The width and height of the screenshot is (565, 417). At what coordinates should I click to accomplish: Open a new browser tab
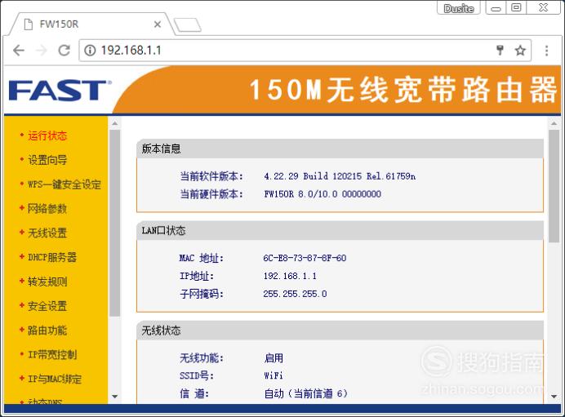coord(187,24)
